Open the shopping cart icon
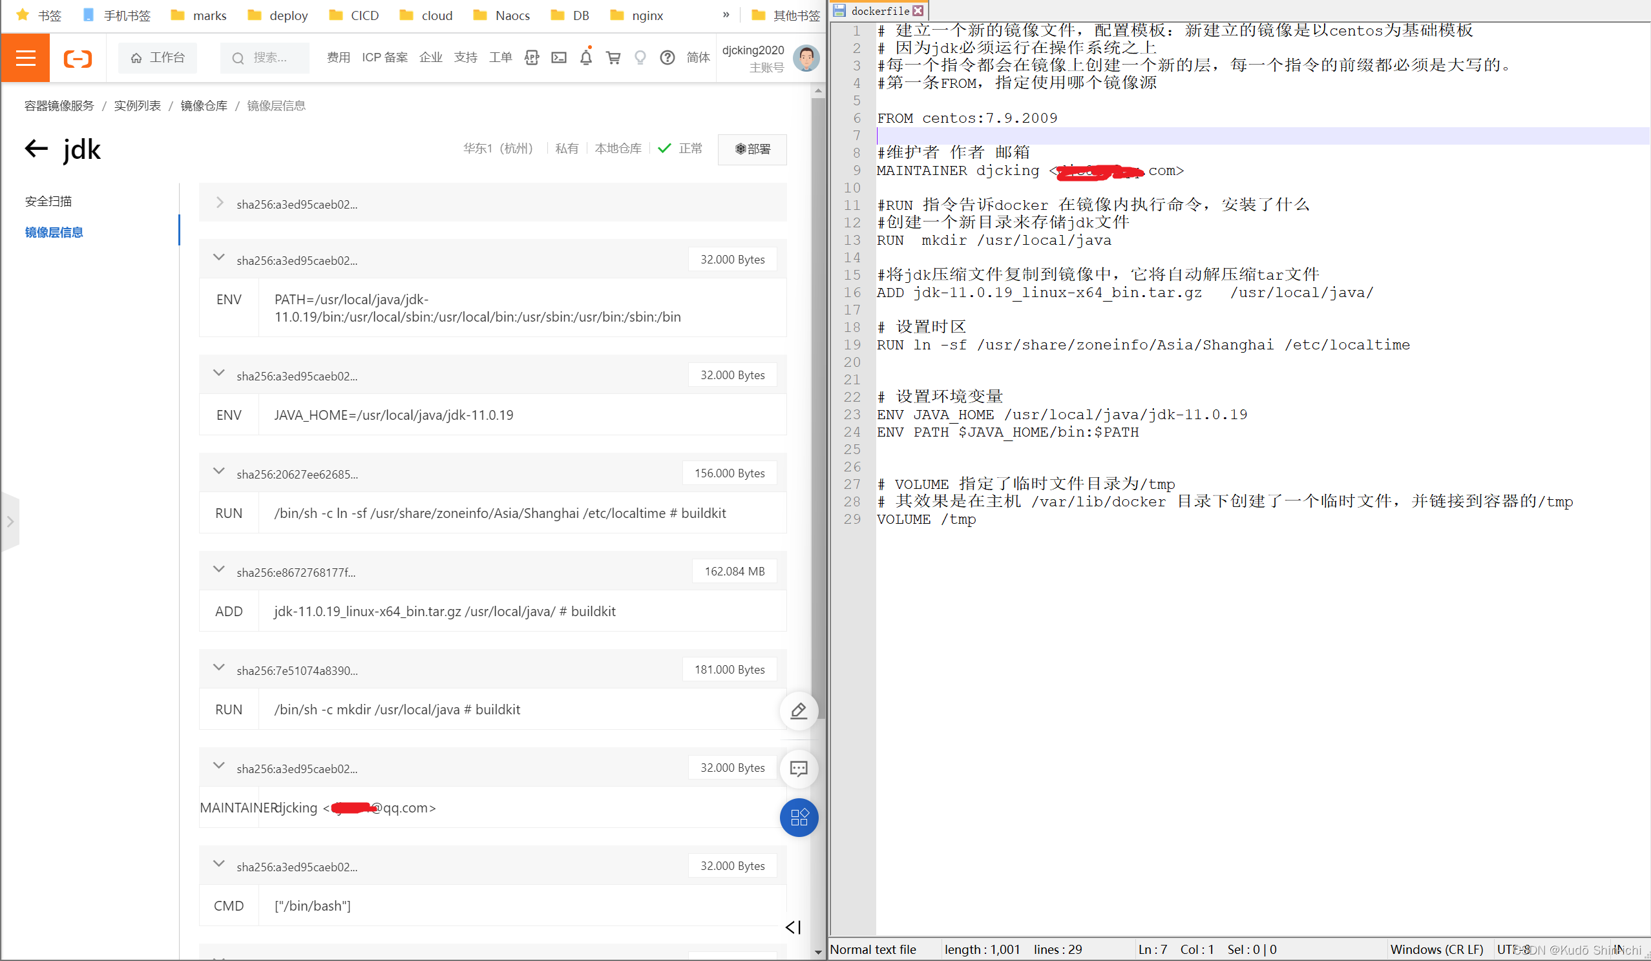 (x=613, y=57)
